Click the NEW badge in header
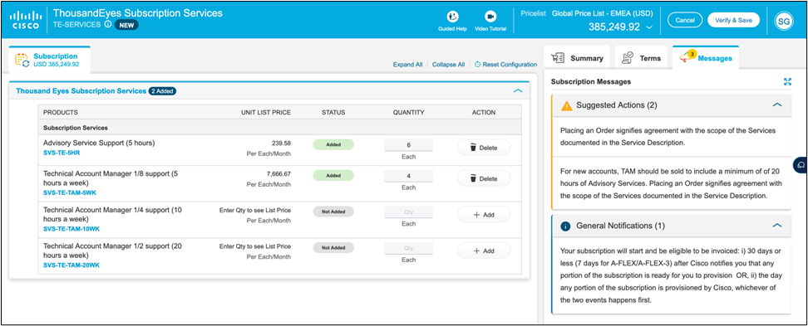808x326 pixels. click(126, 24)
